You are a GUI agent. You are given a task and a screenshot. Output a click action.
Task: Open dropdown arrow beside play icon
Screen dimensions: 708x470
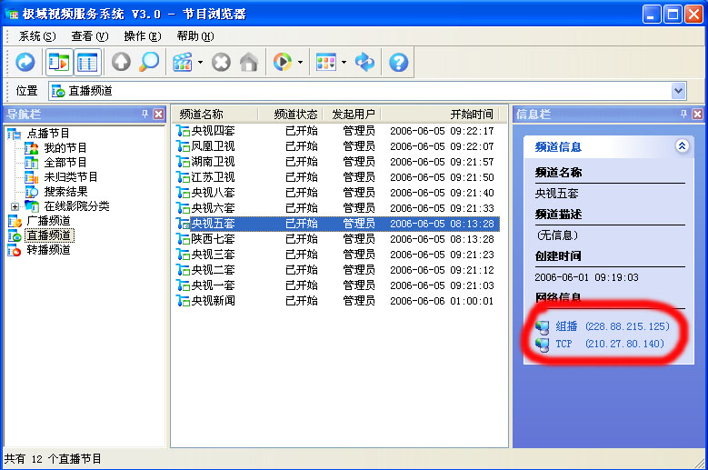(x=300, y=63)
